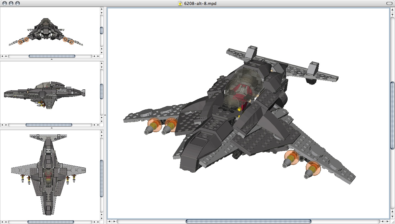Click the vertical scrollbar thumb of the side-view panel
The height and width of the screenshot is (224, 395).
point(102,91)
